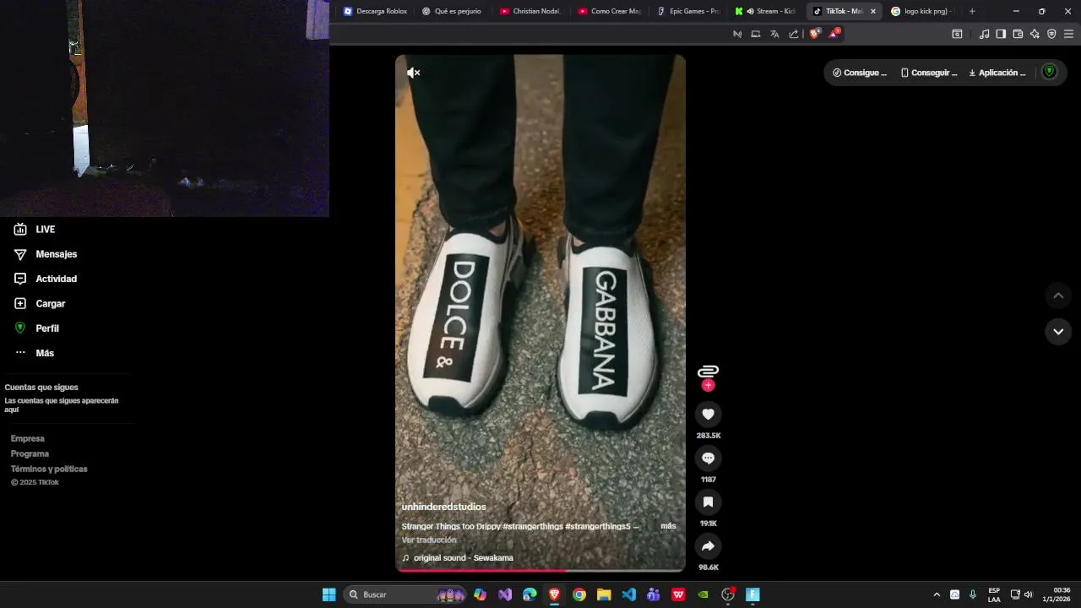Click the video progress bar
The width and height of the screenshot is (1081, 608).
(540, 571)
